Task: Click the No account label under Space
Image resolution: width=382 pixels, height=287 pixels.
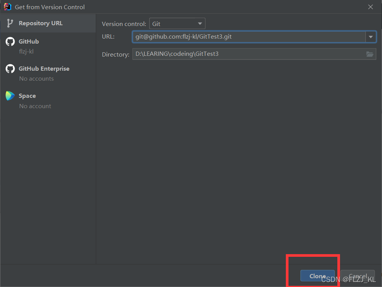Action: [x=35, y=106]
